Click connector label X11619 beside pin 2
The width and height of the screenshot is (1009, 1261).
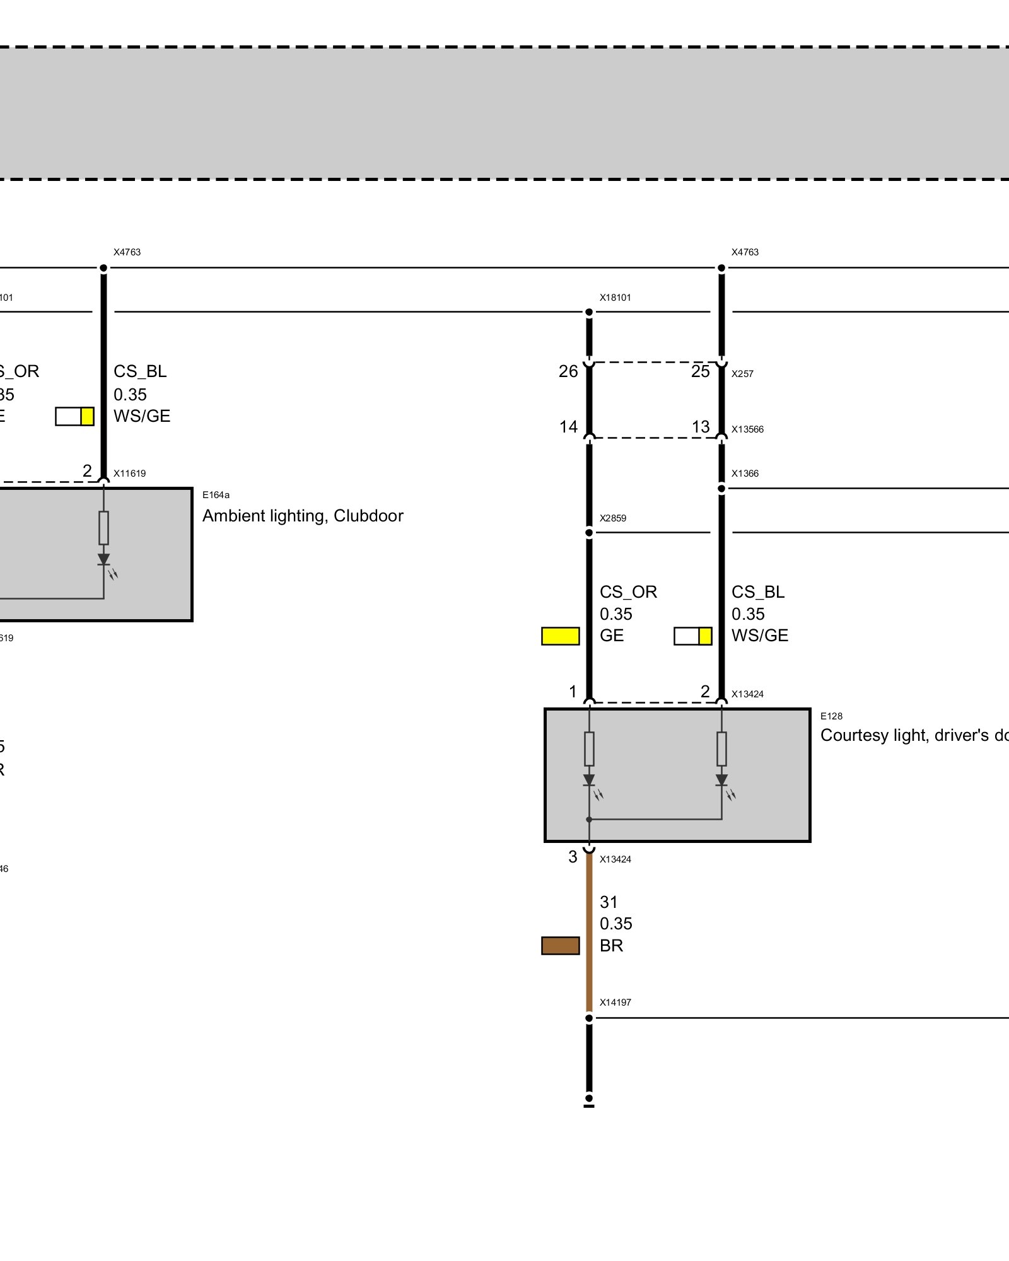(129, 474)
